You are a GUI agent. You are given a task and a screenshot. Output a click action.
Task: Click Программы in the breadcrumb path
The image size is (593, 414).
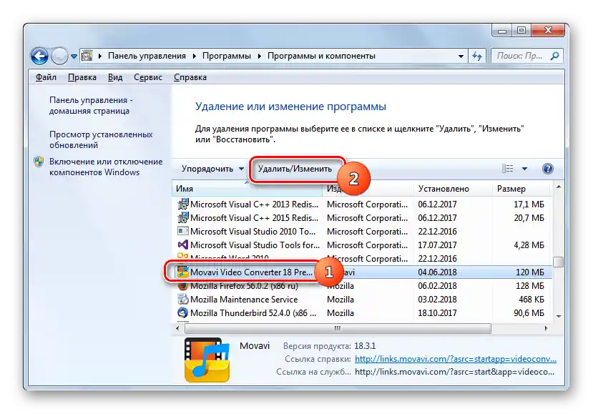[x=227, y=56]
